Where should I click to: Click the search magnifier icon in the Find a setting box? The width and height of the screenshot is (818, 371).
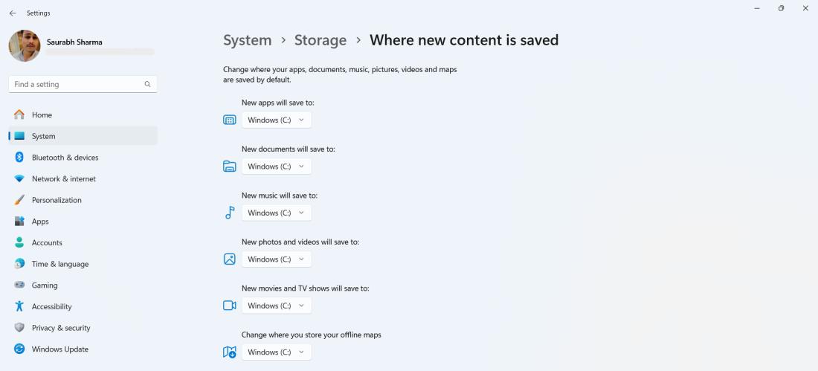tap(148, 84)
